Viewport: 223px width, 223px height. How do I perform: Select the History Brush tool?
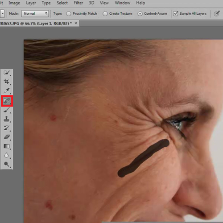[x=7, y=128]
